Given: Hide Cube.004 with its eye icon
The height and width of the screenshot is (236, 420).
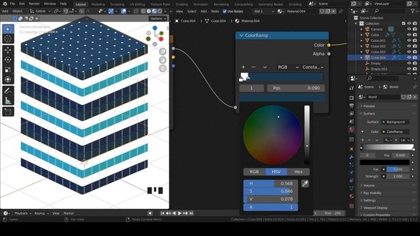Looking at the screenshot, I should (409, 57).
